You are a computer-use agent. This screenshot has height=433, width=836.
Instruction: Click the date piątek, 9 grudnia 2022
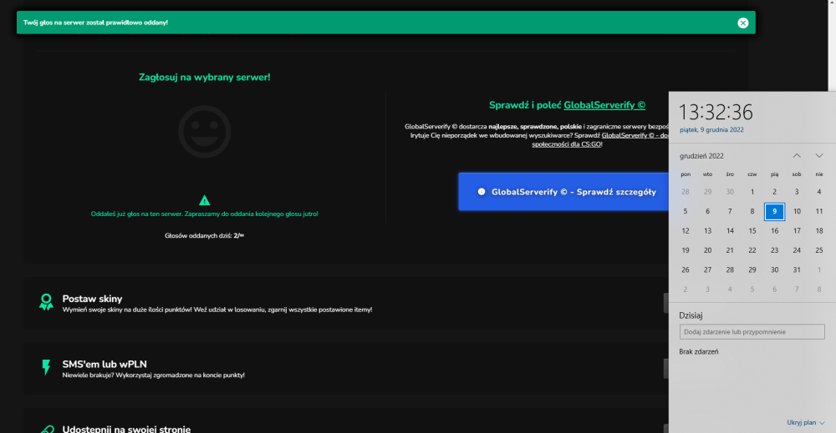(x=711, y=130)
